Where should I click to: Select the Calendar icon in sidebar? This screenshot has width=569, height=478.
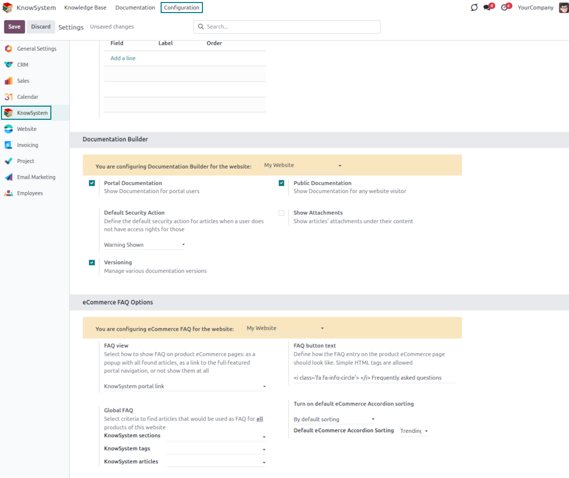point(8,97)
